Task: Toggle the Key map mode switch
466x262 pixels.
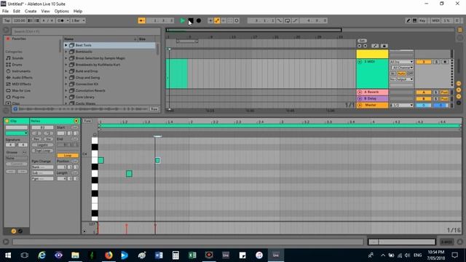Action: point(422,20)
